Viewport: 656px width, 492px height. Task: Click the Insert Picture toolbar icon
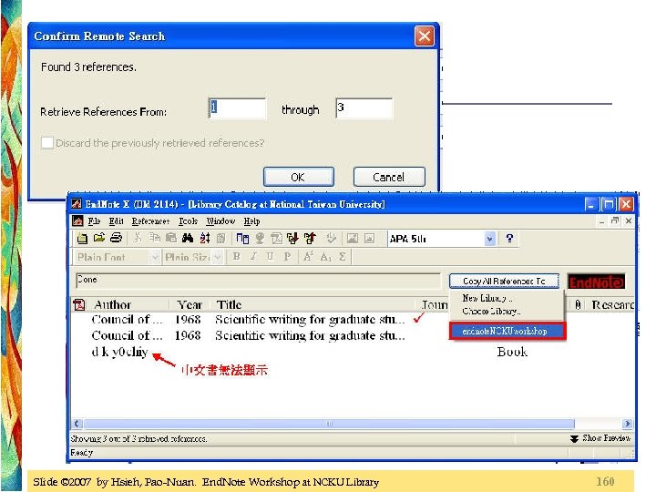click(353, 239)
